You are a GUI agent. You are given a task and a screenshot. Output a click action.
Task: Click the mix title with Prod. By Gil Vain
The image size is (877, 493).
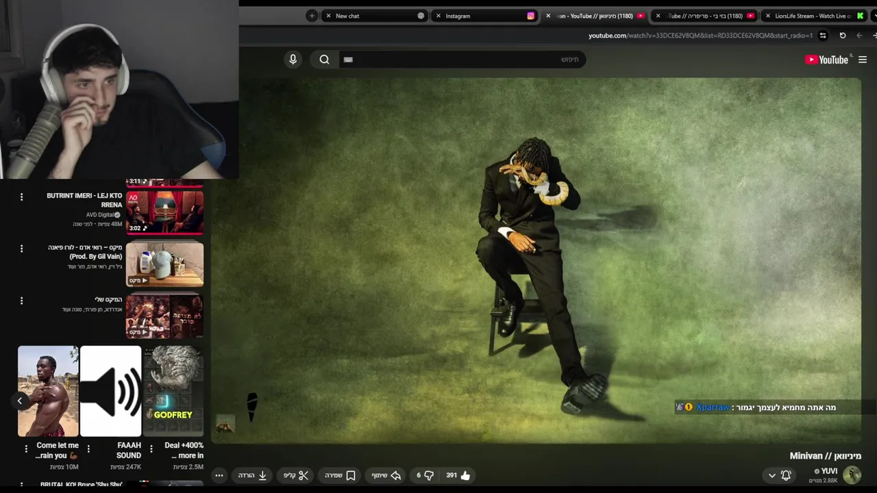85,252
